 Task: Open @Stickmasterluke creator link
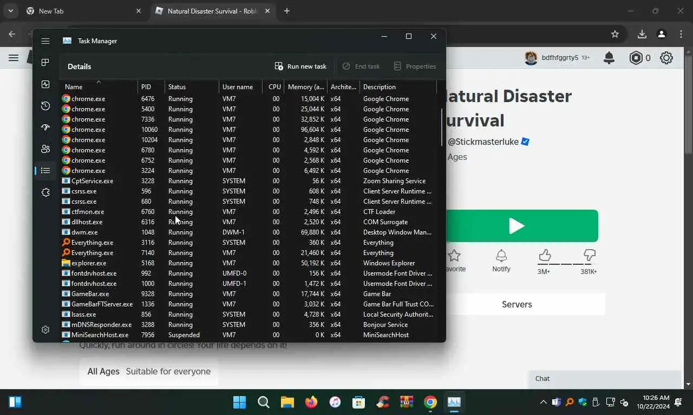click(x=483, y=142)
